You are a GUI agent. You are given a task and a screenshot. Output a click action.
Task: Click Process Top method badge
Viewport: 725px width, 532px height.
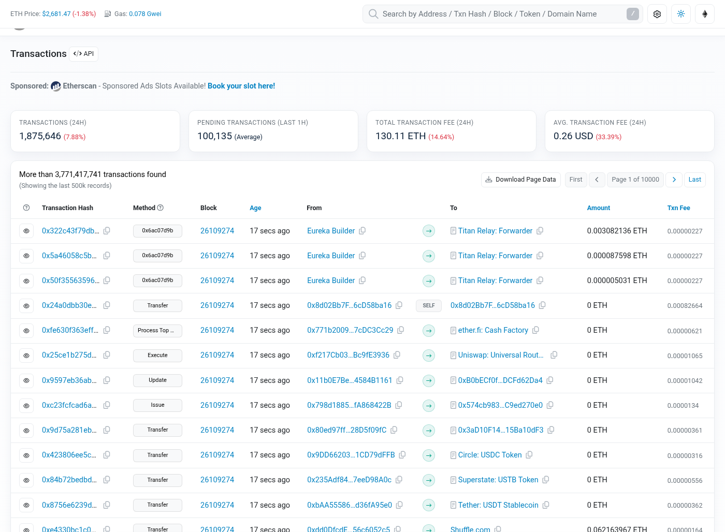(158, 330)
